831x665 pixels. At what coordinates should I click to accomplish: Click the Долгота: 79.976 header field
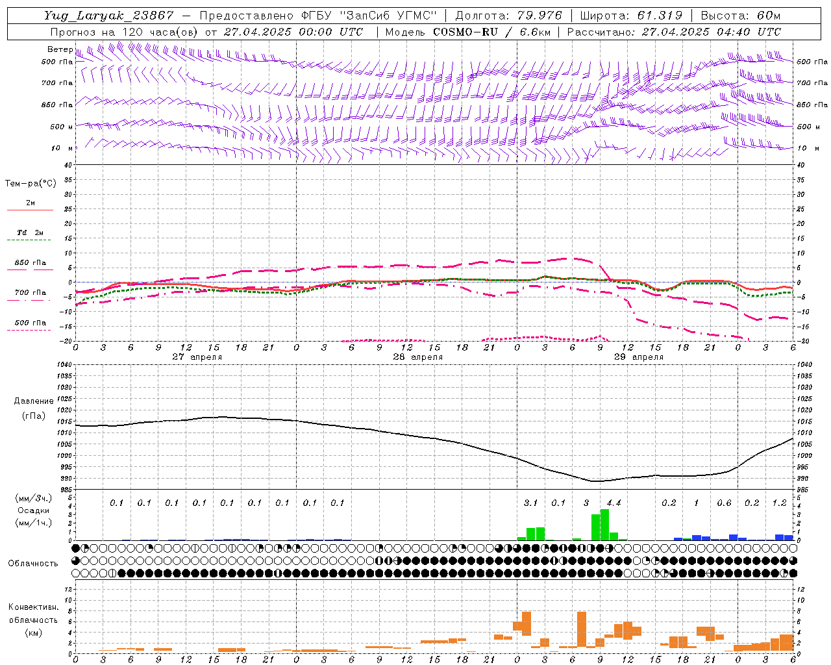point(508,16)
